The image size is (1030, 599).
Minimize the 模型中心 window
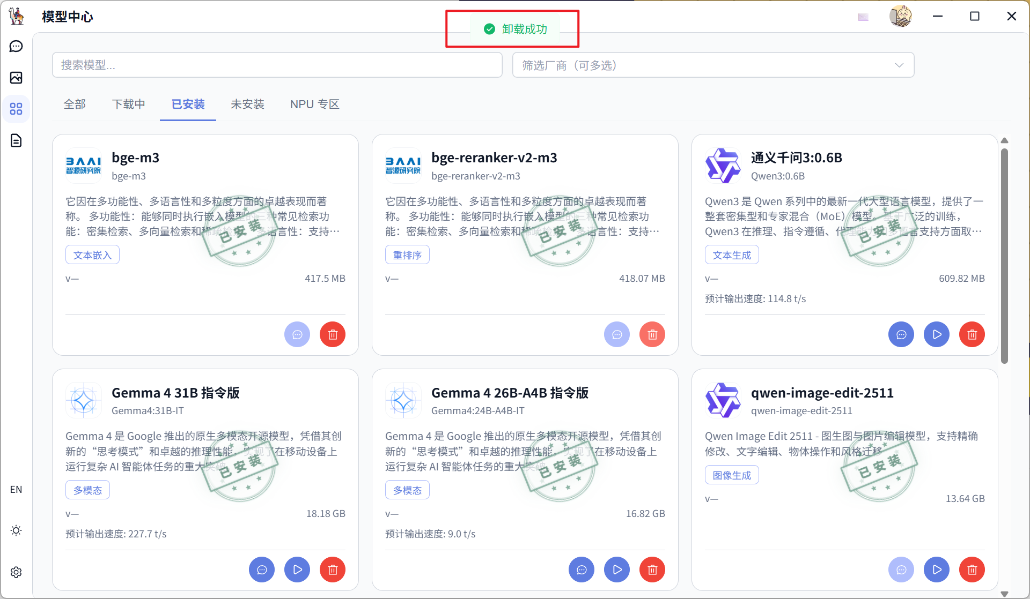[938, 16]
